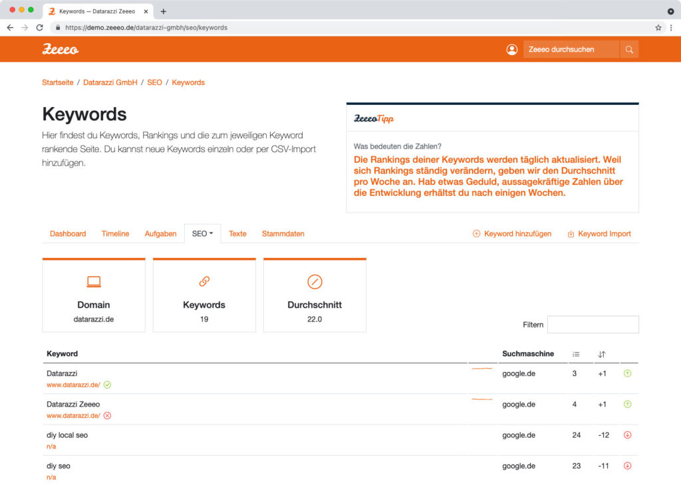Click the magnifier search button

(x=629, y=49)
